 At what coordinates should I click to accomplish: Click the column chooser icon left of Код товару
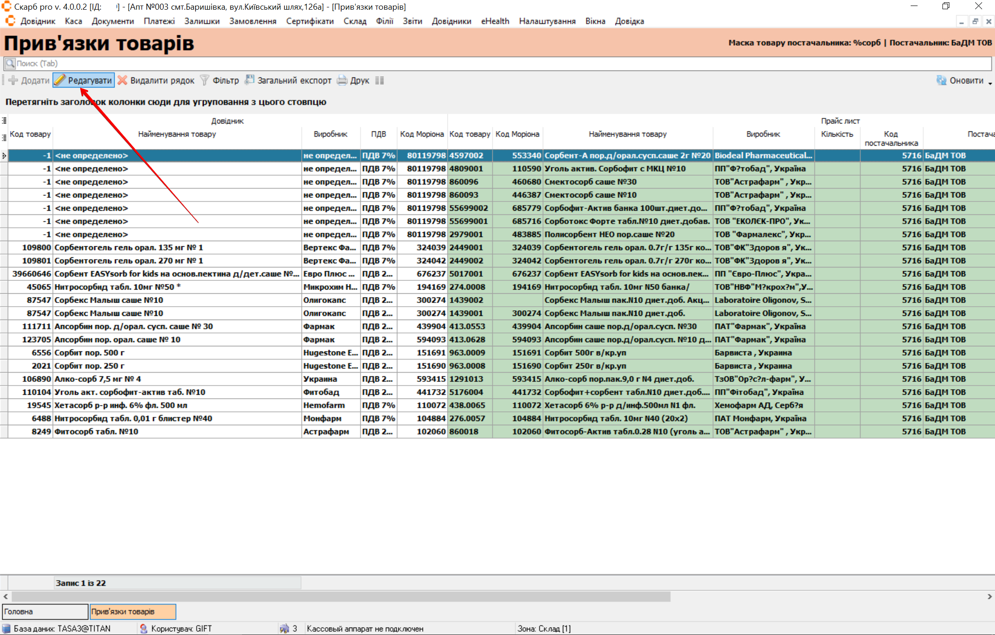point(4,137)
